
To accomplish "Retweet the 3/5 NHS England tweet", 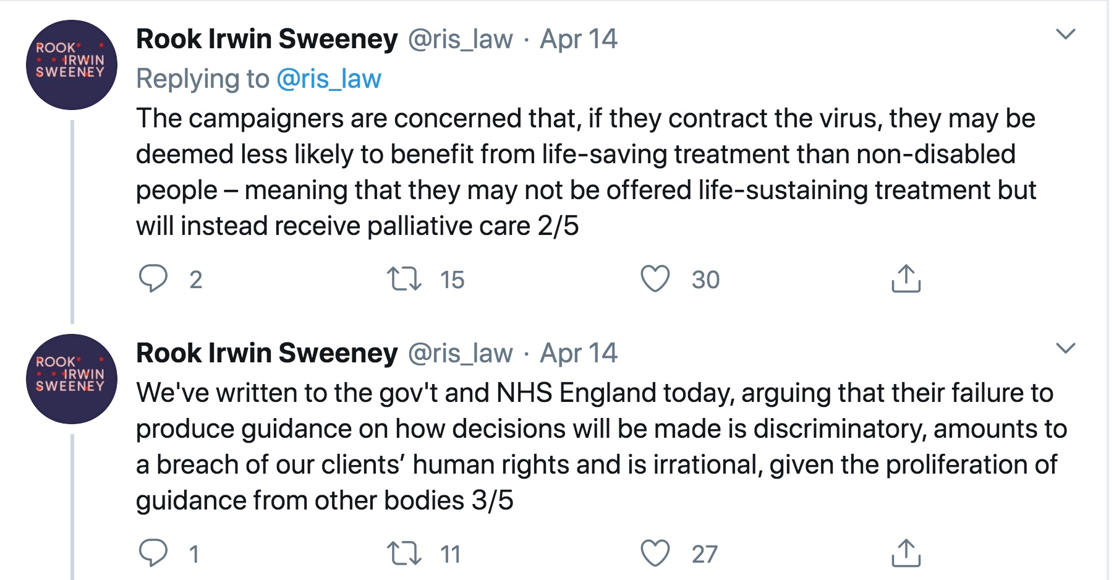I will point(404,553).
